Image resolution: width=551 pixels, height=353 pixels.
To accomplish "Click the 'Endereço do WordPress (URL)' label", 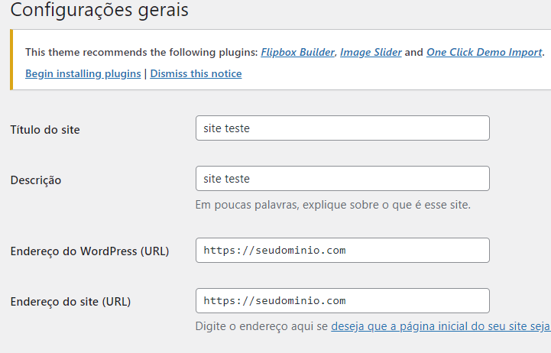I will point(89,251).
